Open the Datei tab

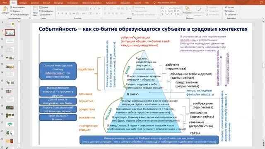tap(5, 3)
